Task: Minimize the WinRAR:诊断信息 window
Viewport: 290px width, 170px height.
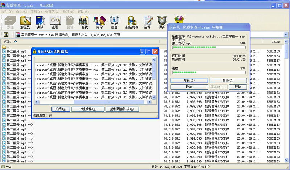Action: (142, 51)
